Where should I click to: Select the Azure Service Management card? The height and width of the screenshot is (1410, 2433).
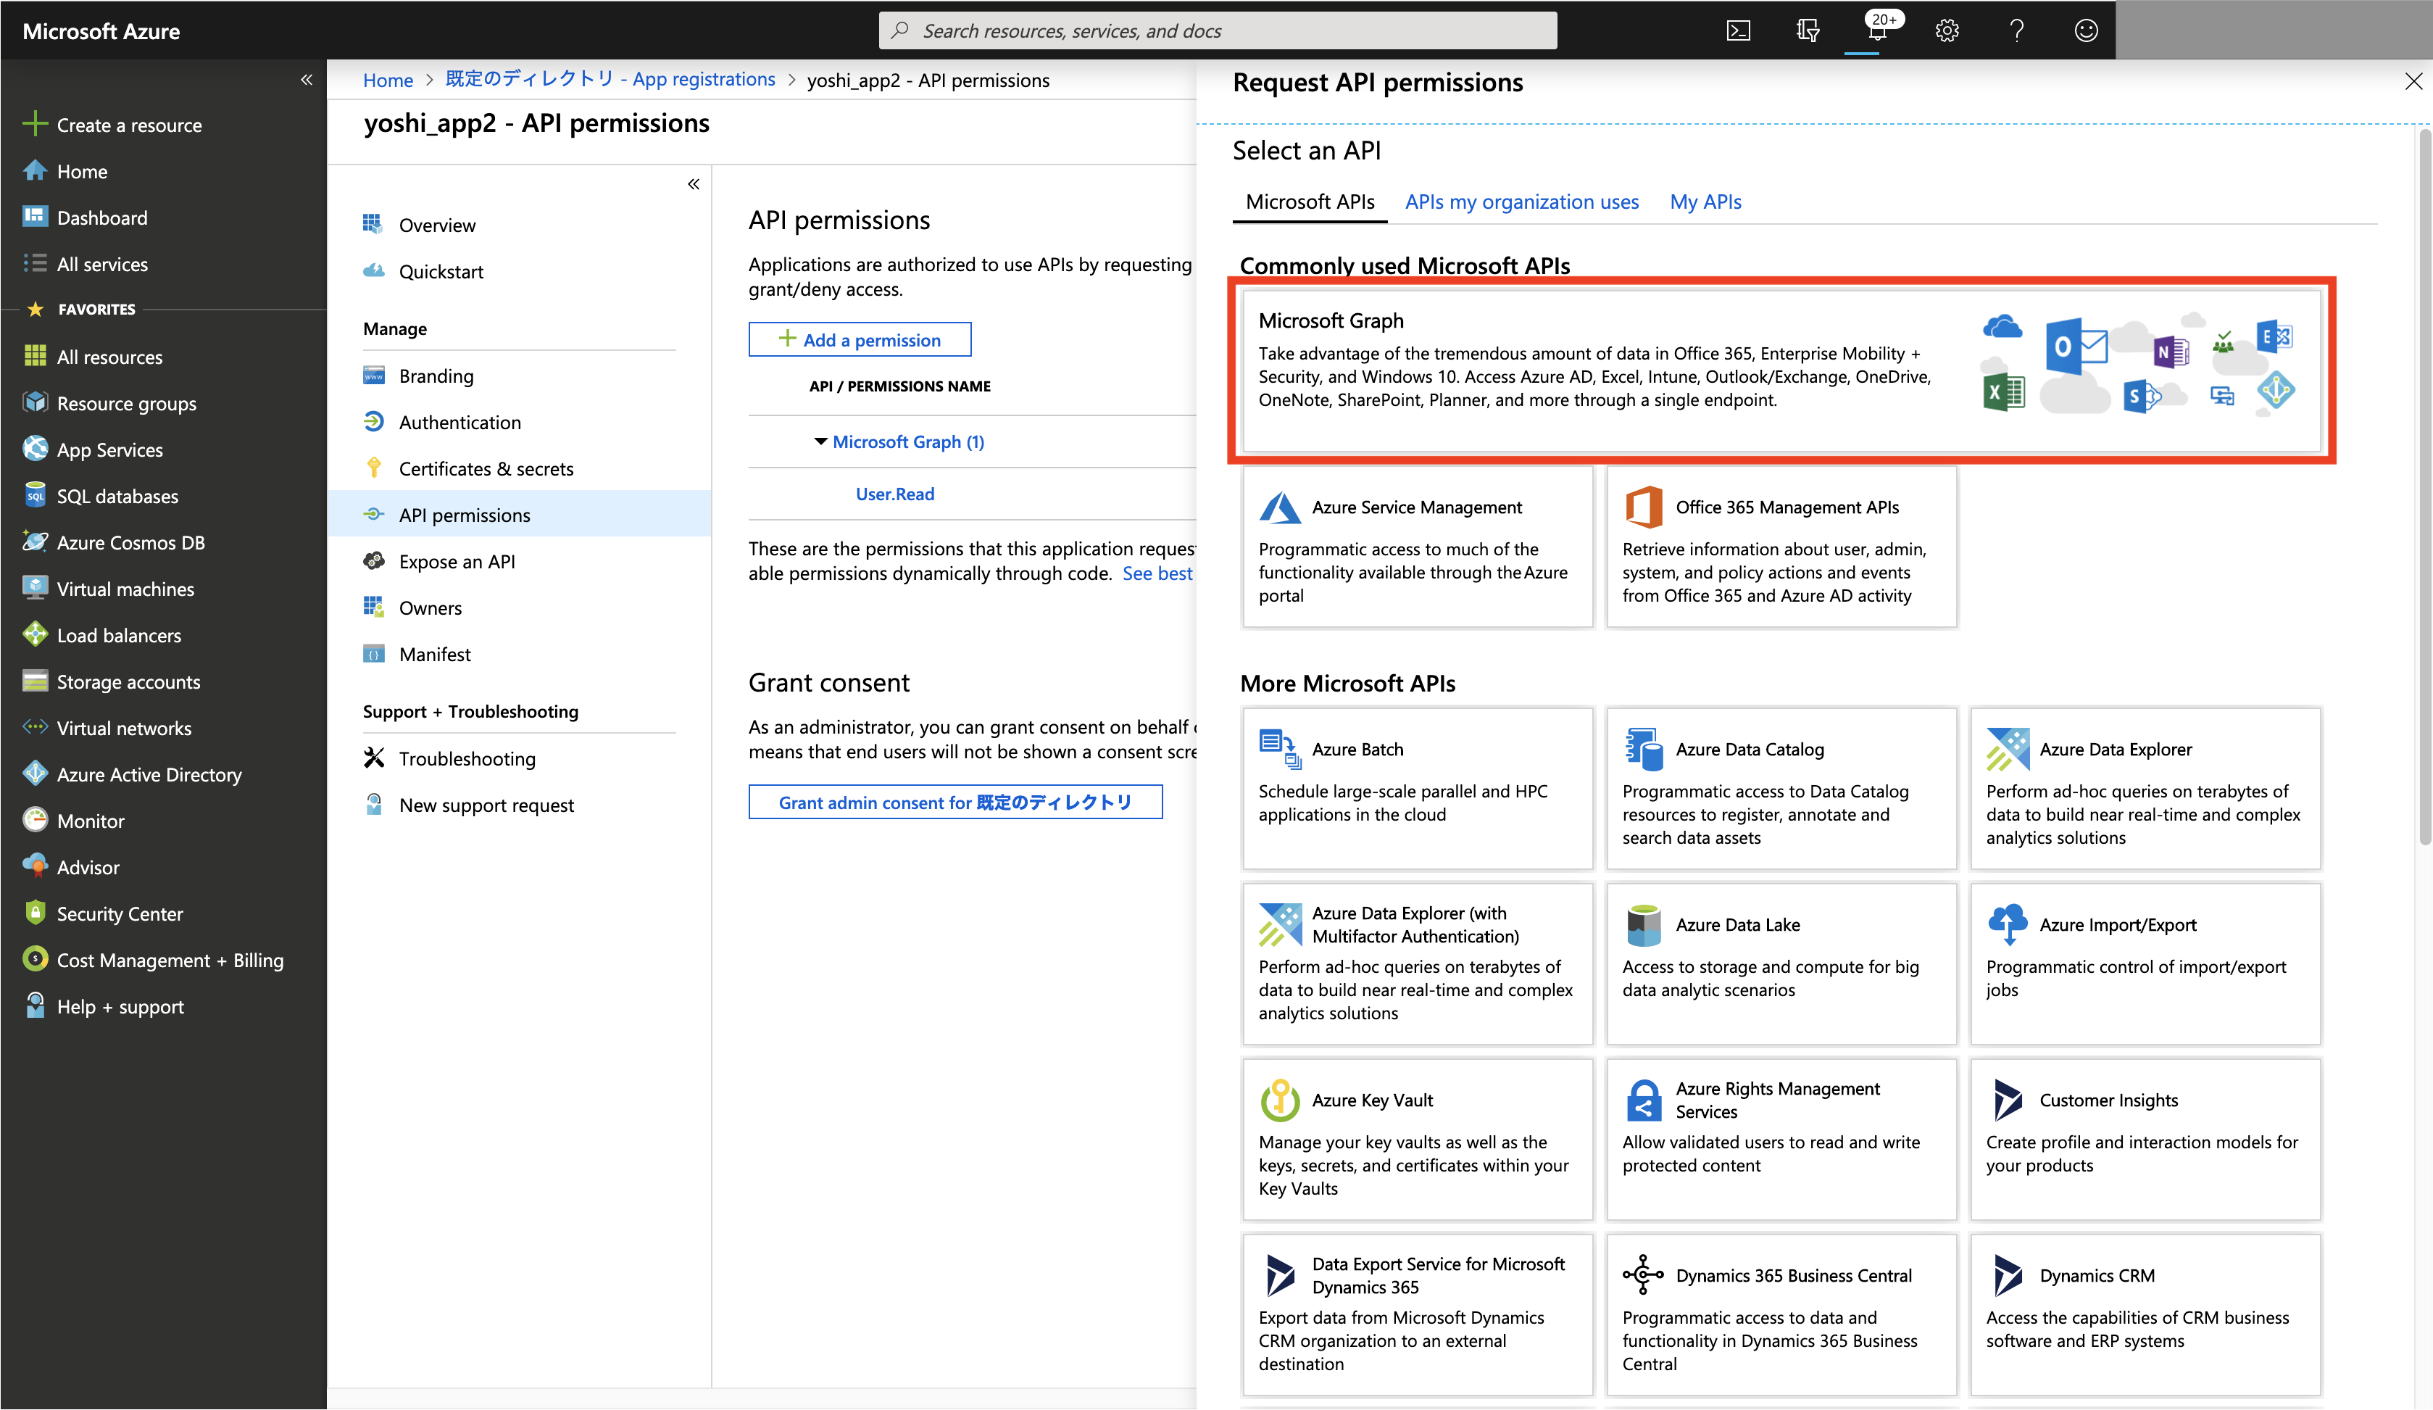(x=1418, y=547)
